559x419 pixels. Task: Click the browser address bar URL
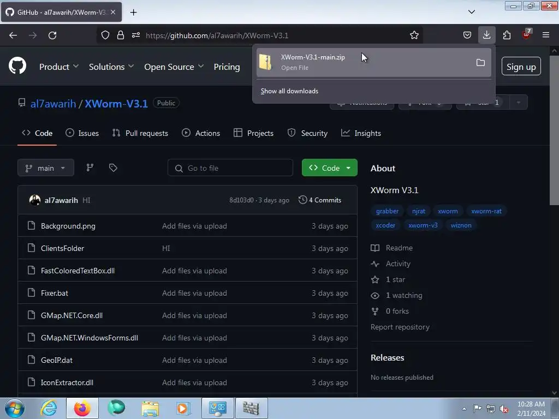(x=217, y=35)
